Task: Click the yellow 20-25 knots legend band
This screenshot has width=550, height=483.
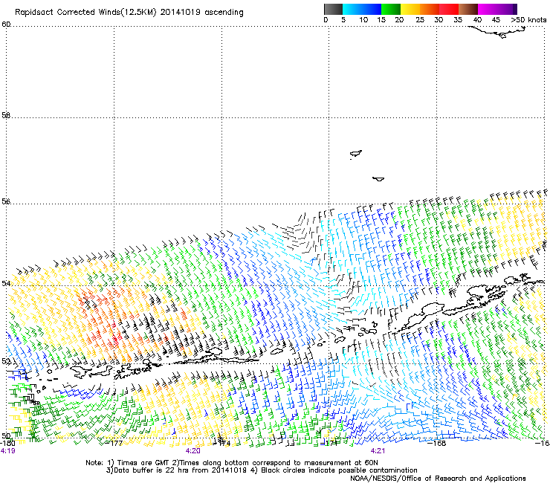Action: [410, 9]
